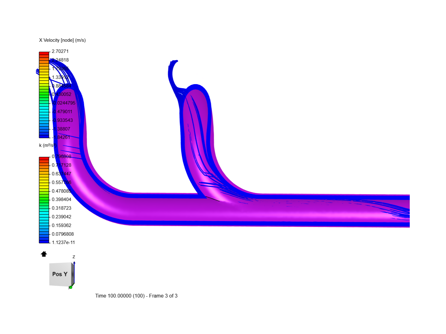Click the k legend value 0.557766

61,182
